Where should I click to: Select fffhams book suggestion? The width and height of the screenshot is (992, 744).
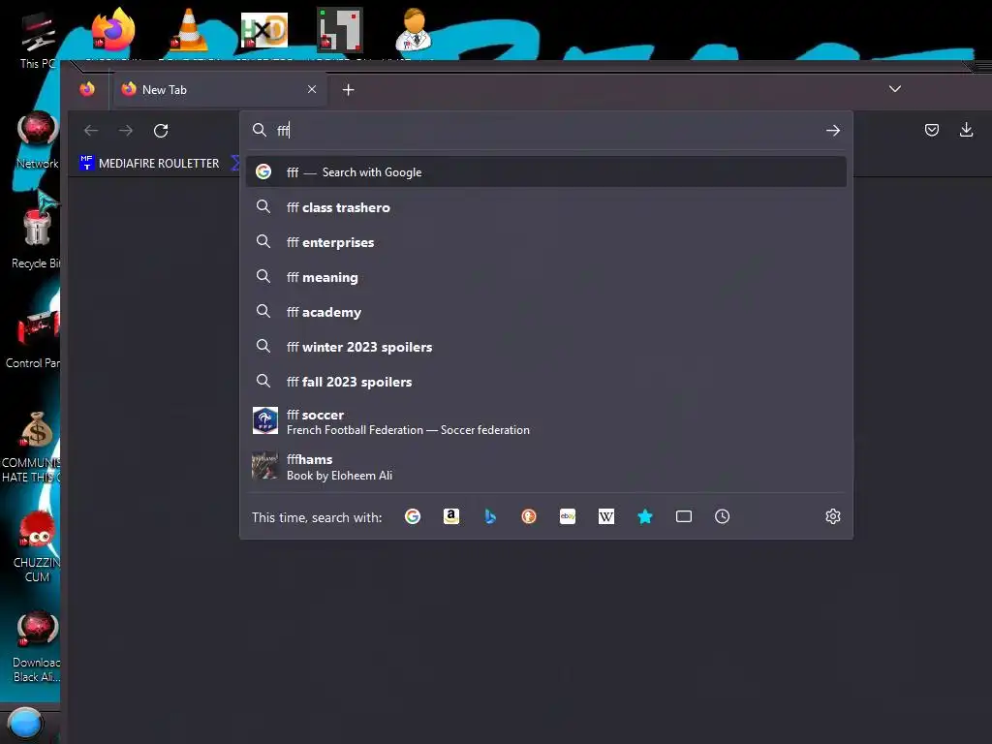[546, 467]
